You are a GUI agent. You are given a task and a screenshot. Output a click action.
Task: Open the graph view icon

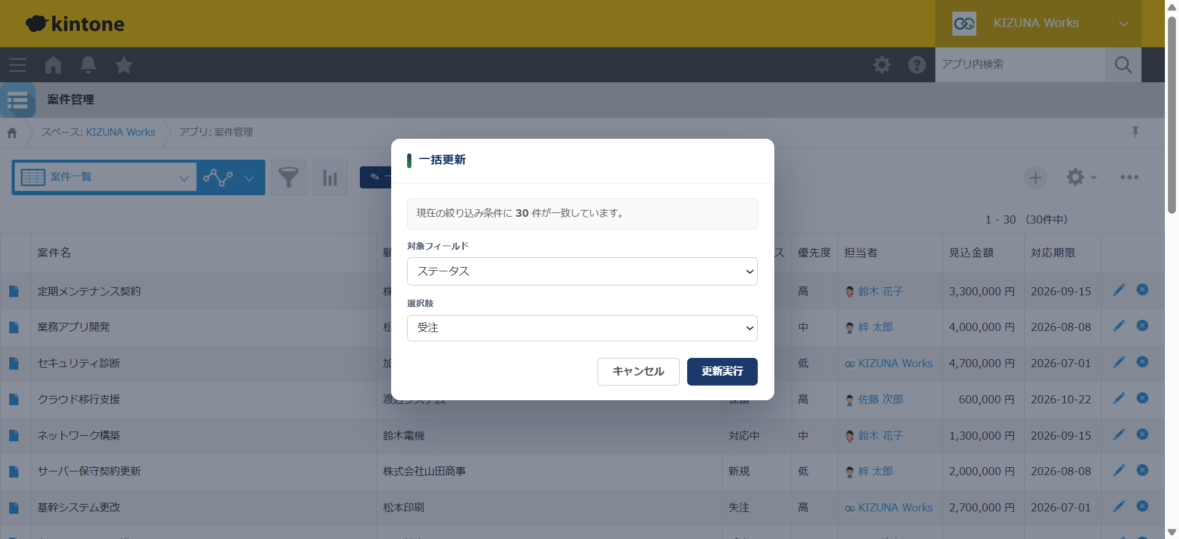218,177
